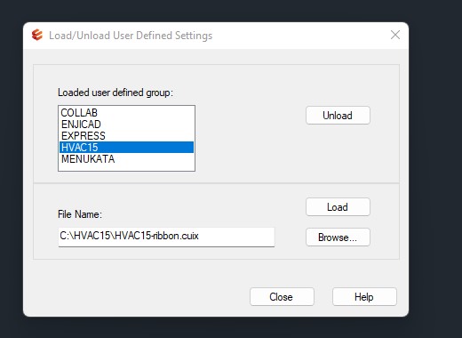Open the Browse... file picker

coord(338,237)
